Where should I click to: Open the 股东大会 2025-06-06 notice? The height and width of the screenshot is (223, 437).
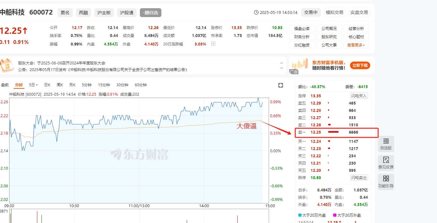pyautogui.click(x=62, y=63)
